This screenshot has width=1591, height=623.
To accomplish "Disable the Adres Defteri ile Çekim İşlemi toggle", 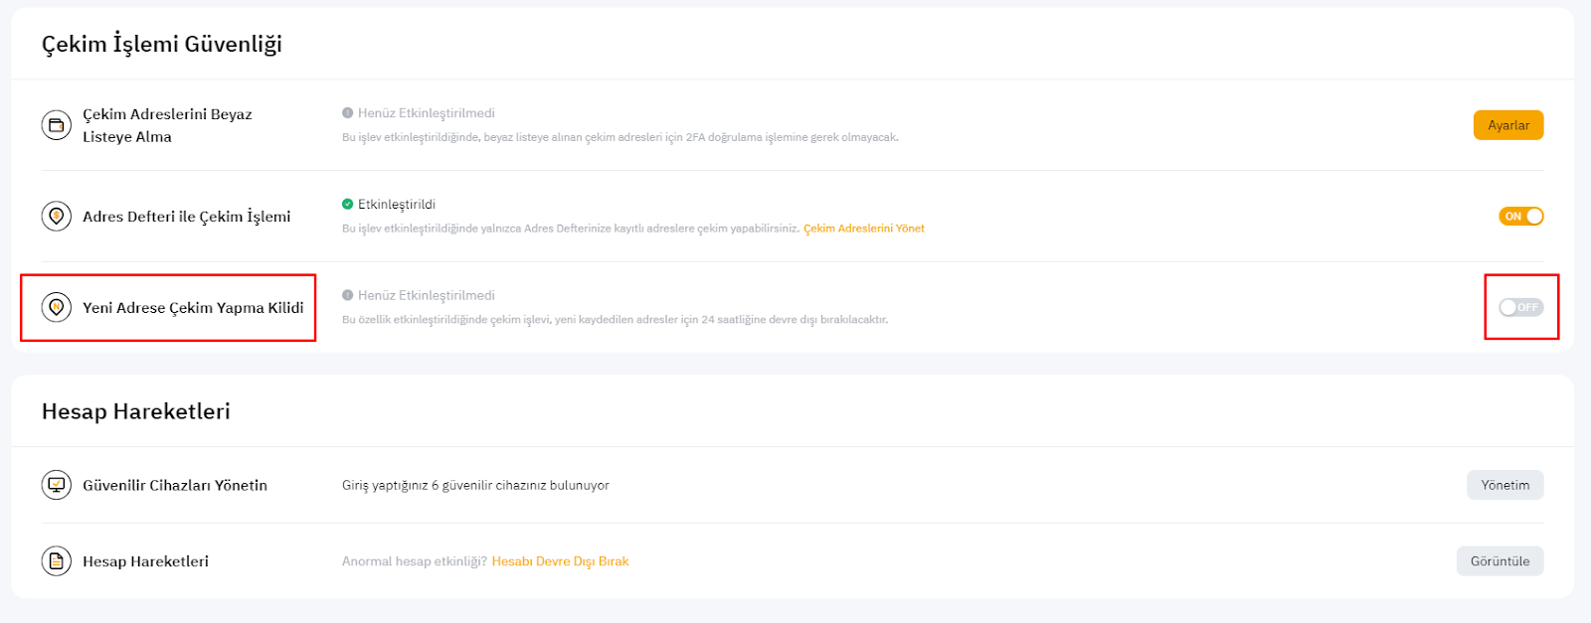I will tap(1520, 216).
